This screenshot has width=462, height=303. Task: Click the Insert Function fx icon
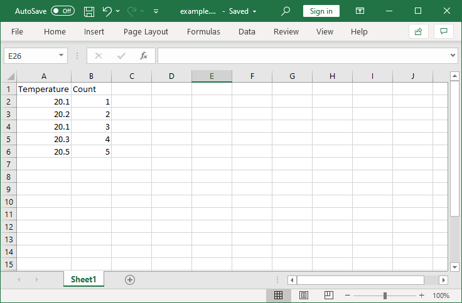click(x=143, y=56)
